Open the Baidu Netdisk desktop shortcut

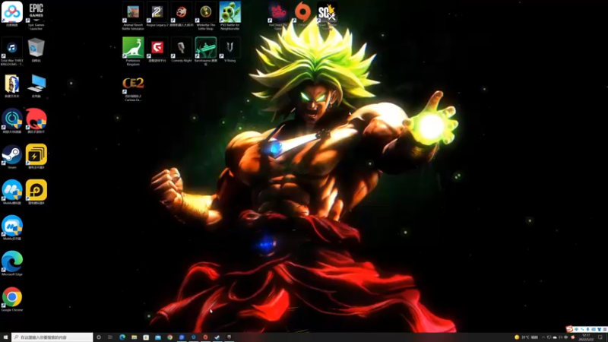(12, 14)
